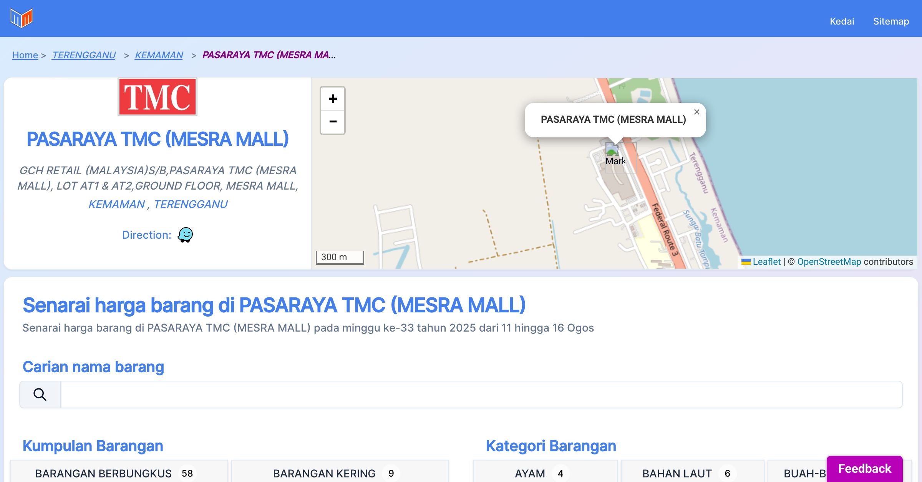Viewport: 922px width, 482px height.
Task: Open Waze direction icon
Action: tap(185, 235)
